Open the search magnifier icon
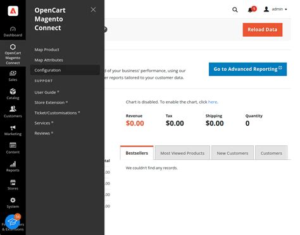300x235 pixels. tap(235, 9)
